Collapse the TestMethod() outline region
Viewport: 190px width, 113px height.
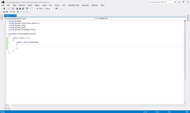coord(8,42)
